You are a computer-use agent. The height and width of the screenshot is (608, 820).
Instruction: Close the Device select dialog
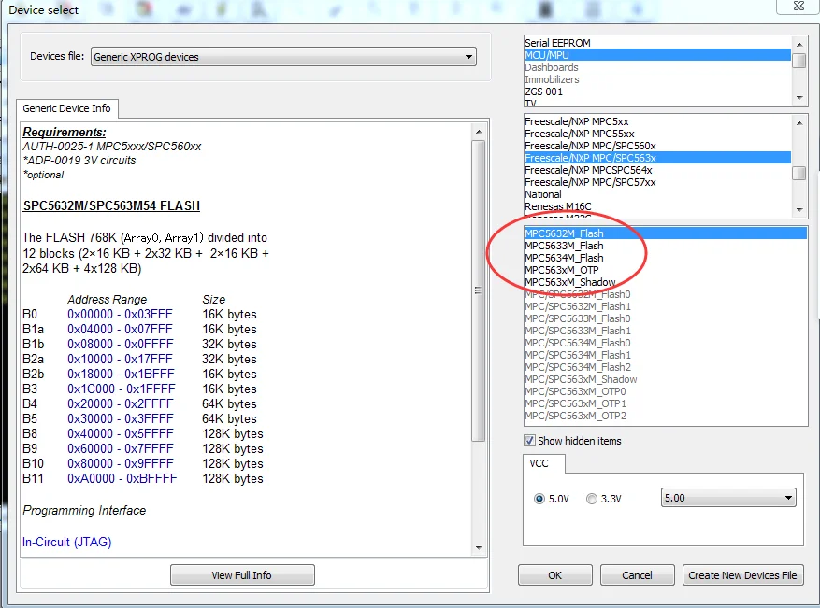(798, 7)
